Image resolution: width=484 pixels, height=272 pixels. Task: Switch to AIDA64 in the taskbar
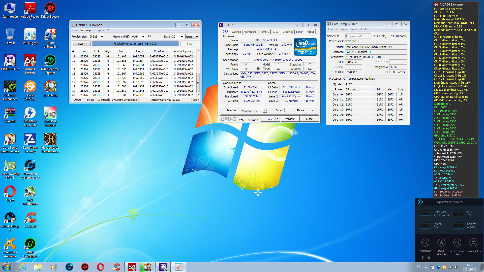[x=132, y=267]
